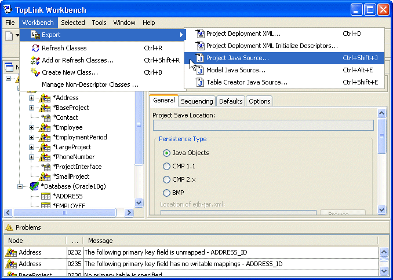Click the Contact interface icon in tree
Image resolution: width=393 pixels, height=280 pixels.
(x=46, y=117)
